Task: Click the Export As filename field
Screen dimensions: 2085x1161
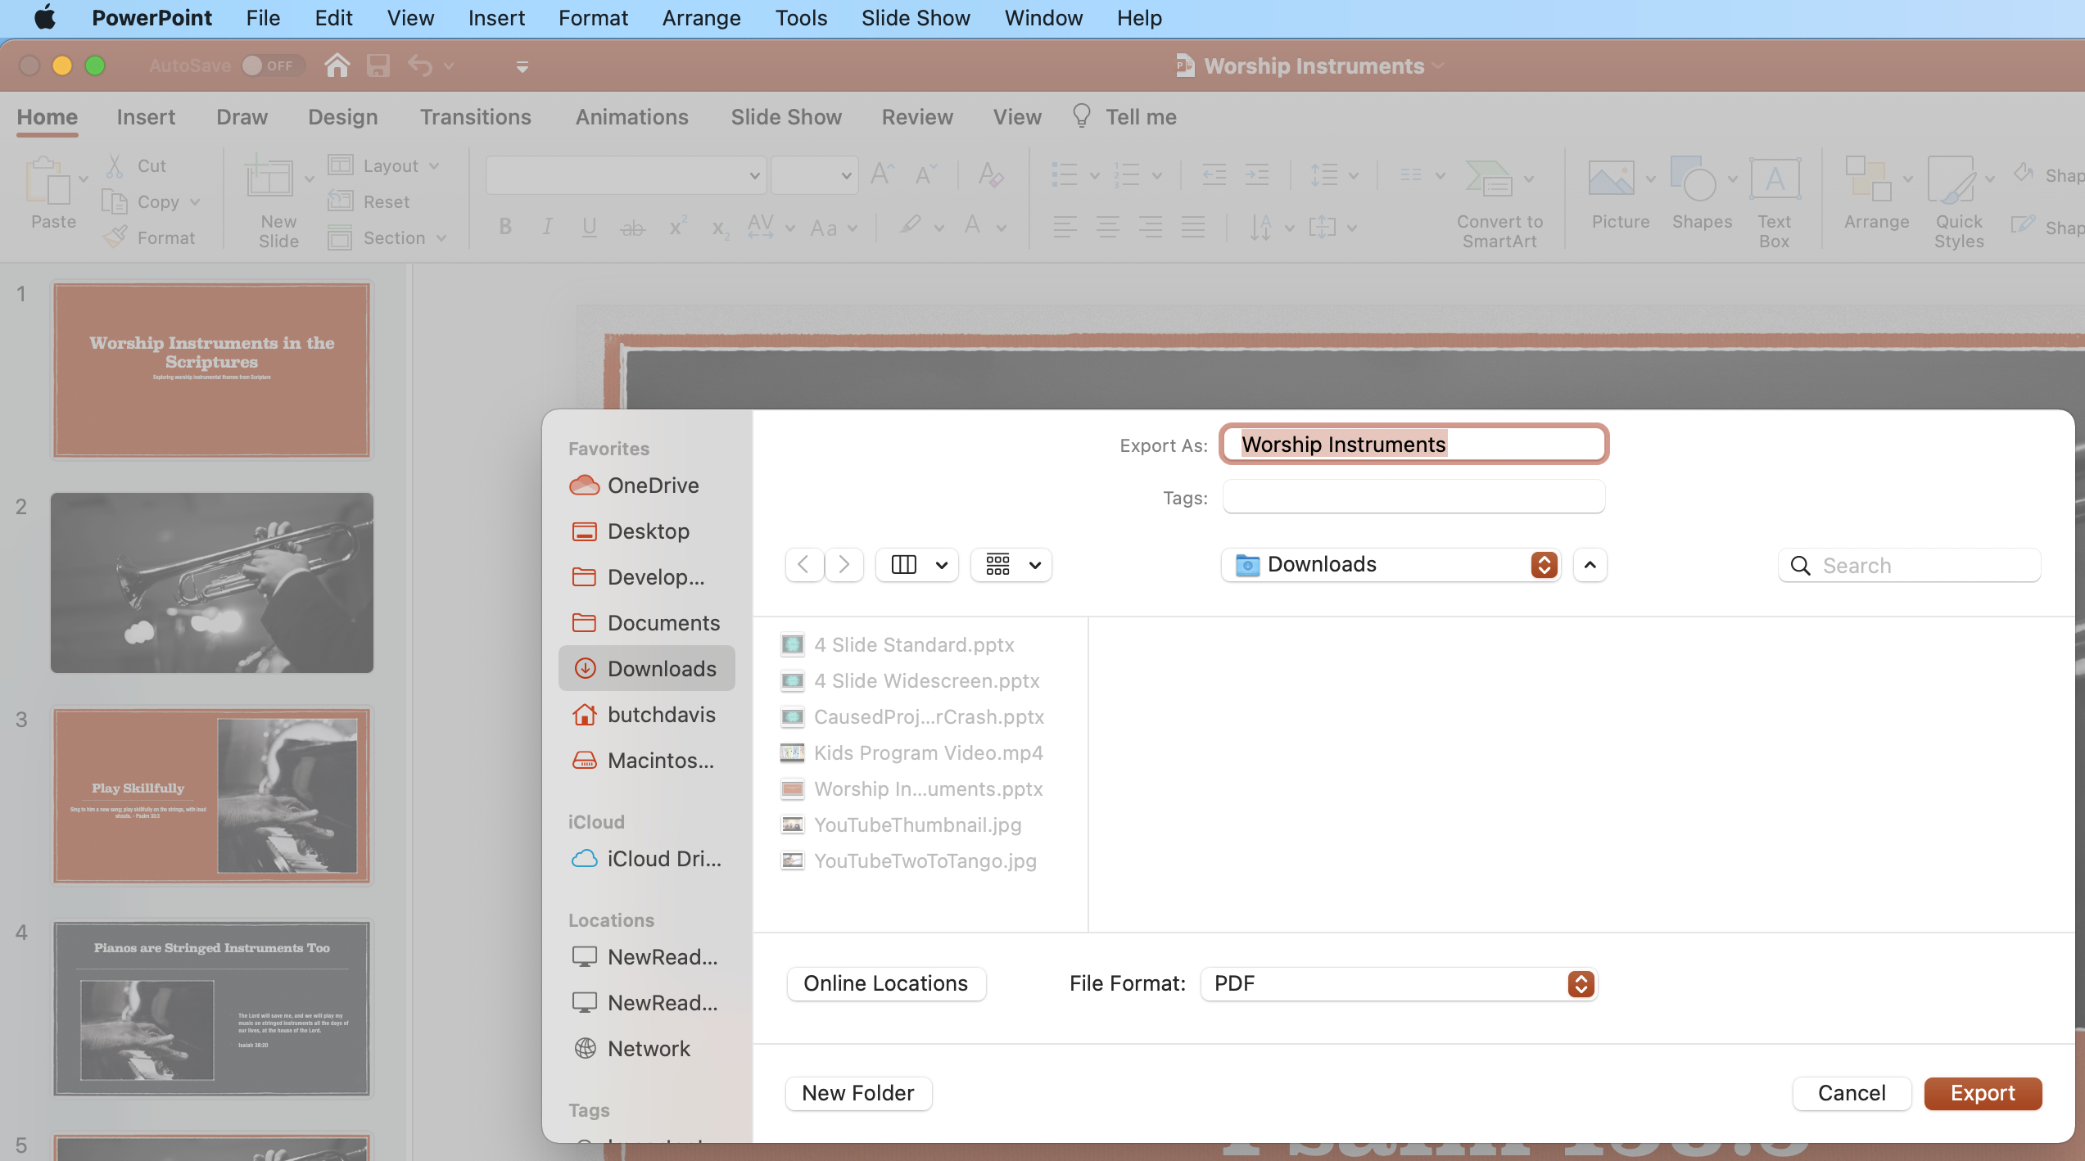Action: (x=1413, y=444)
